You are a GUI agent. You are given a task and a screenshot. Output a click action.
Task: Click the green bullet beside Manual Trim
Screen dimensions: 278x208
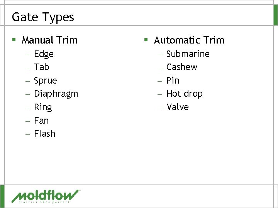(x=14, y=40)
